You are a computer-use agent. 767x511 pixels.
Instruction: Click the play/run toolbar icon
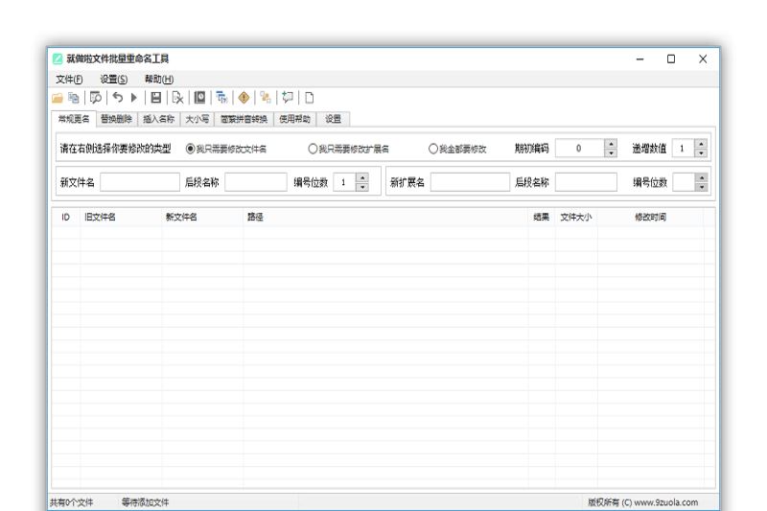[x=134, y=98]
